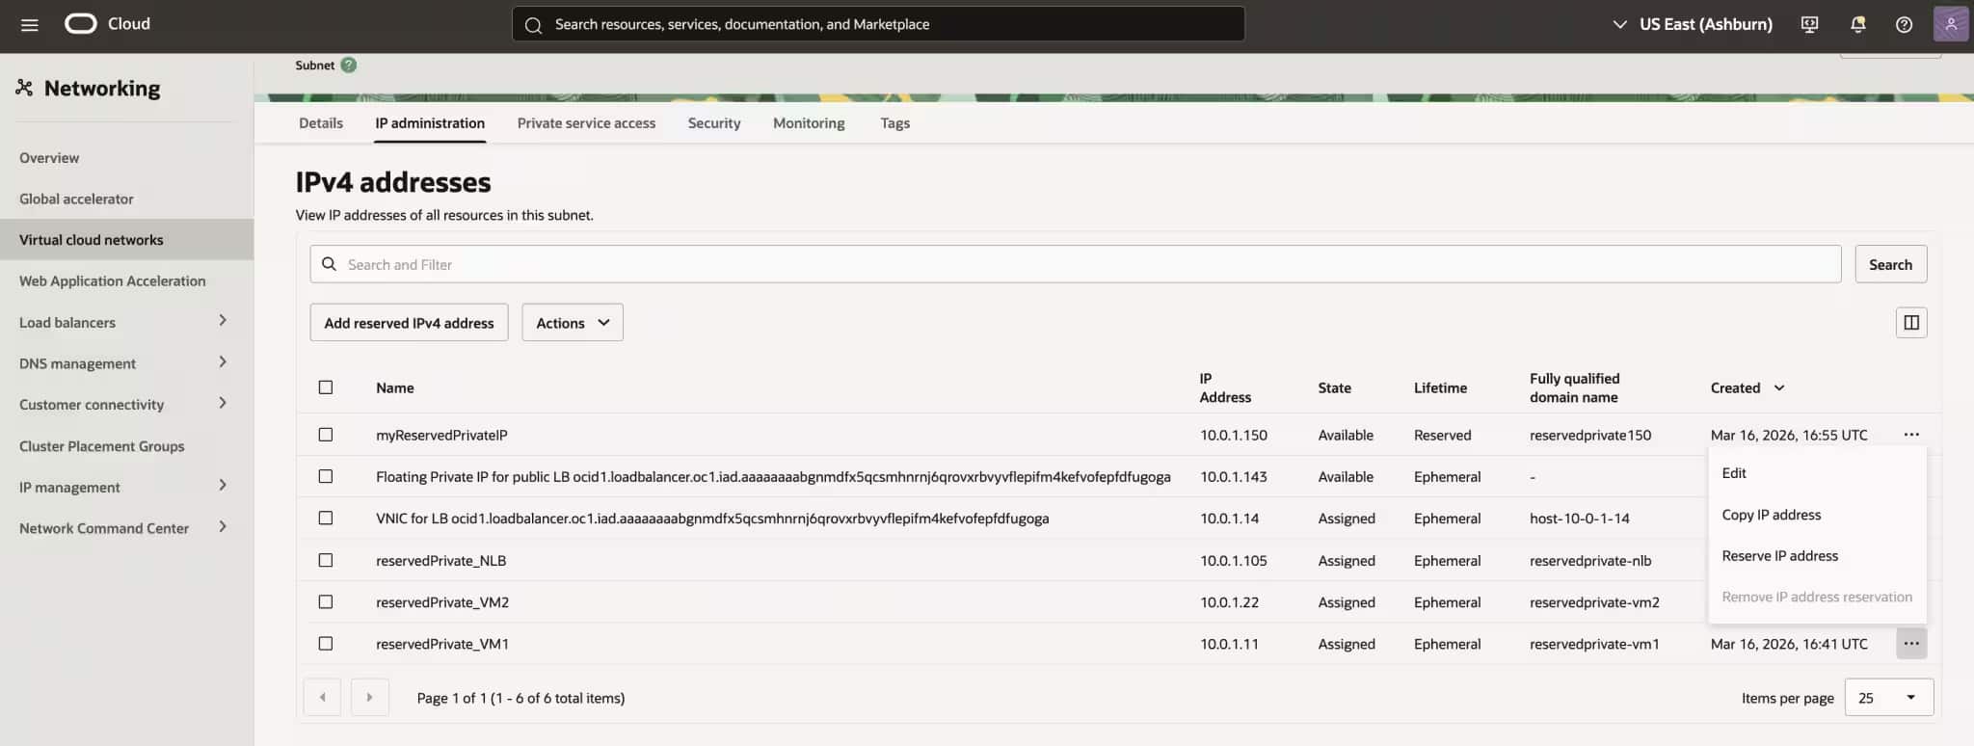Screen dimensions: 1974x746
Task: Click Remove IP address reservation item
Action: coord(1817,598)
